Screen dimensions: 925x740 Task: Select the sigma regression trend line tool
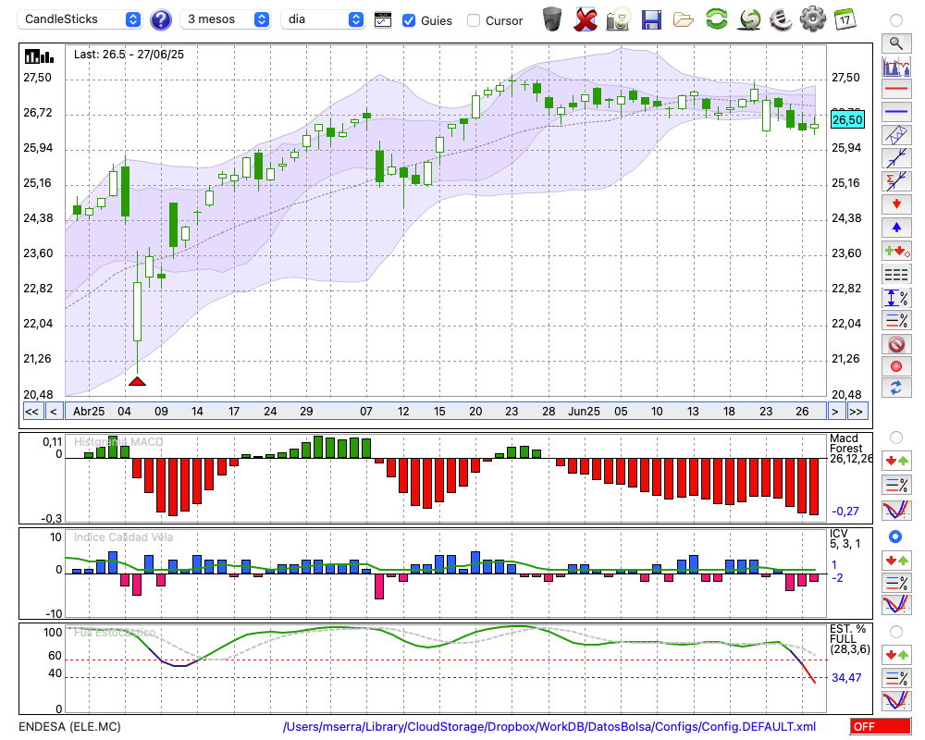(x=896, y=181)
